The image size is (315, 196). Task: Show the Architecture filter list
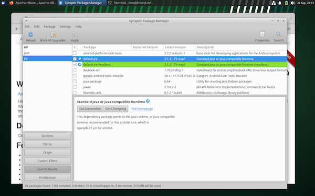click(x=47, y=178)
